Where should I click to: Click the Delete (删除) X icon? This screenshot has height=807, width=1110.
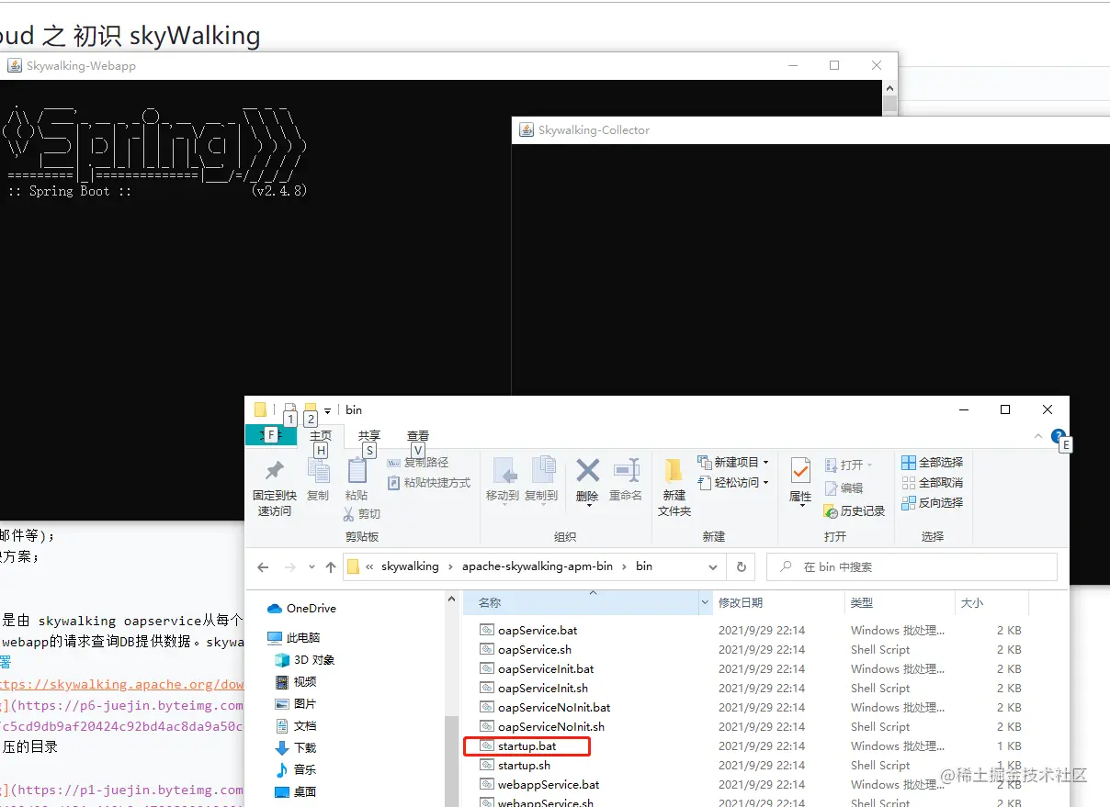tap(587, 471)
